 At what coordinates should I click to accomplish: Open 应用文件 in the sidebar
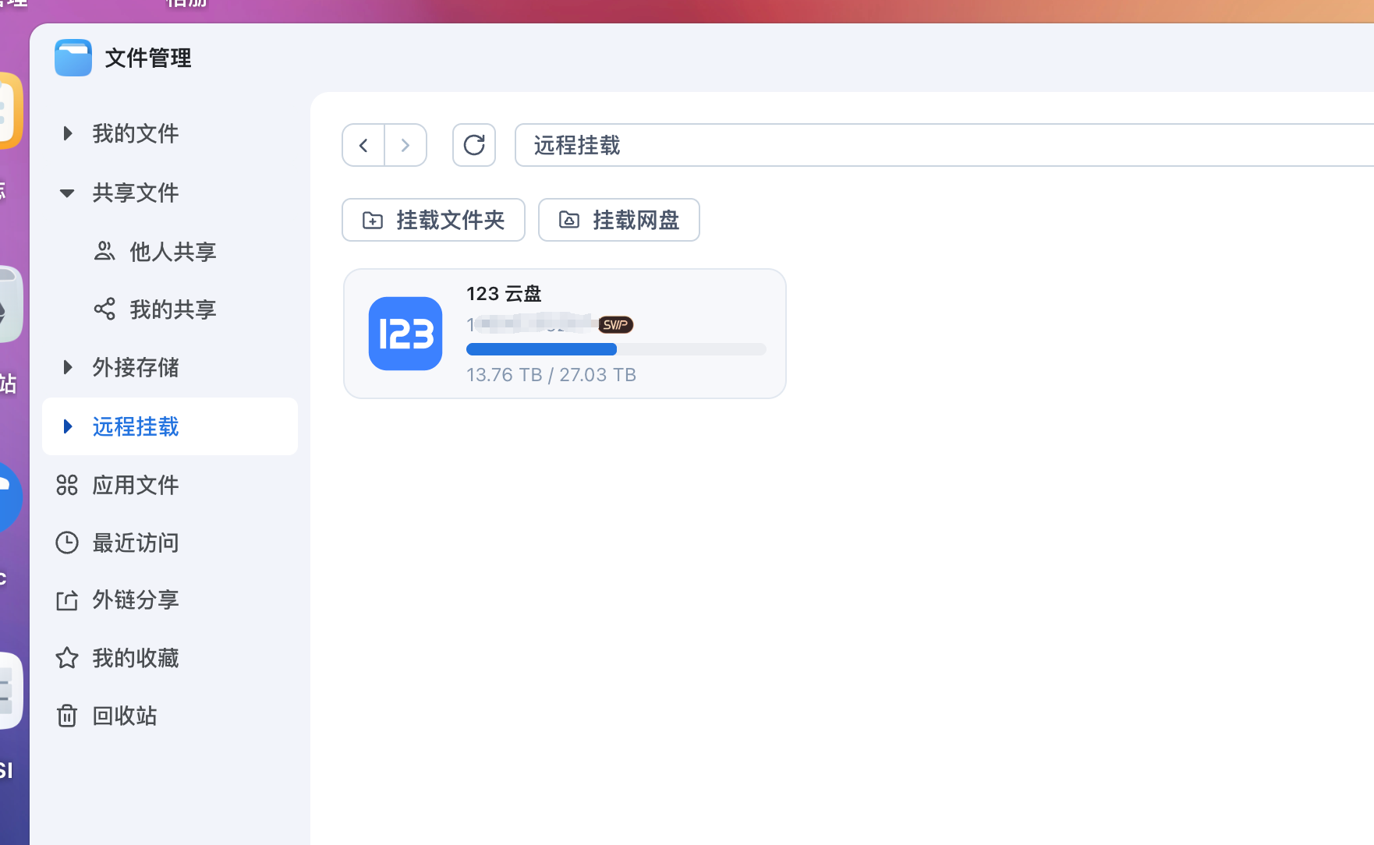170,485
